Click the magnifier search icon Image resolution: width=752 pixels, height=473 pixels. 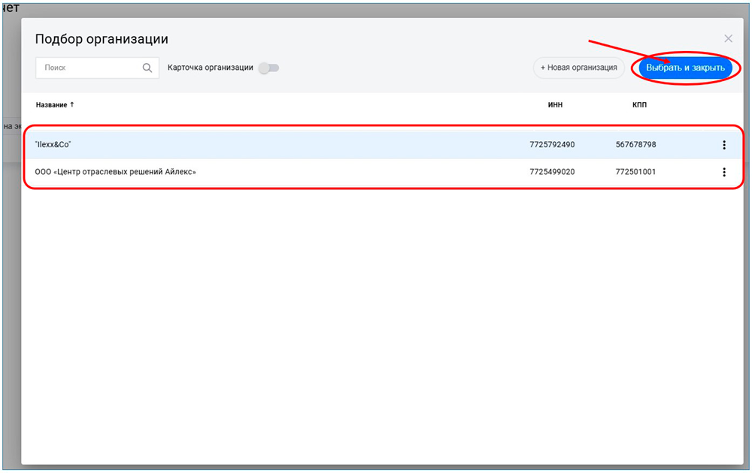[147, 68]
